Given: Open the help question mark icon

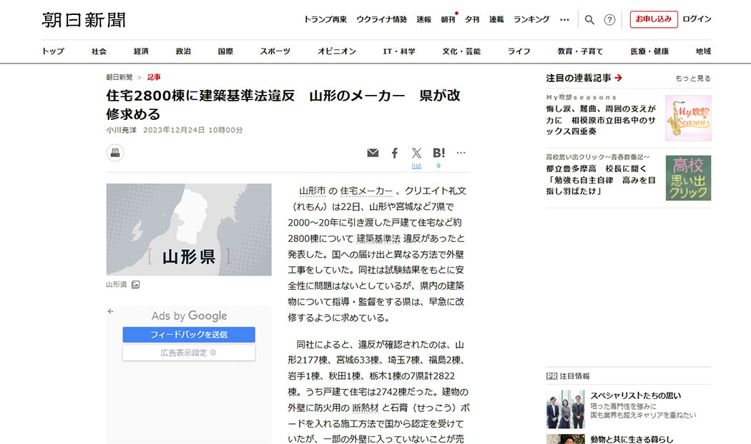Looking at the screenshot, I should click(x=609, y=20).
